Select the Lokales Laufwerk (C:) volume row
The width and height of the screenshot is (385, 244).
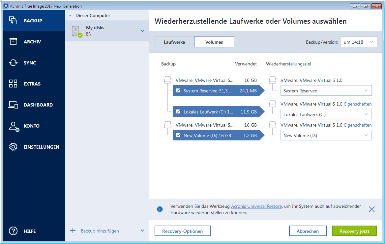pyautogui.click(x=219, y=112)
